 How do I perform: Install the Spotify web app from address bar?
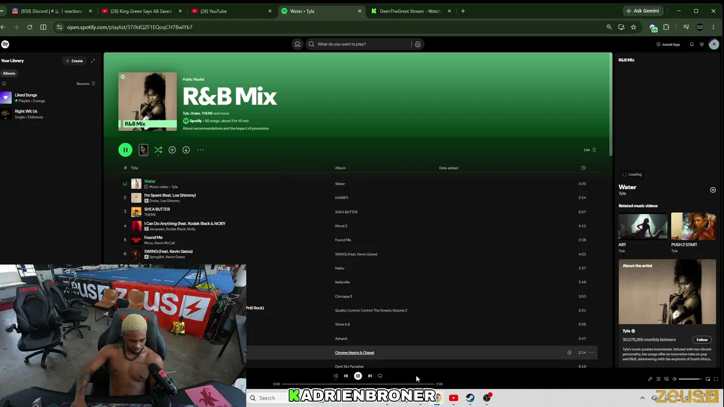click(621, 27)
